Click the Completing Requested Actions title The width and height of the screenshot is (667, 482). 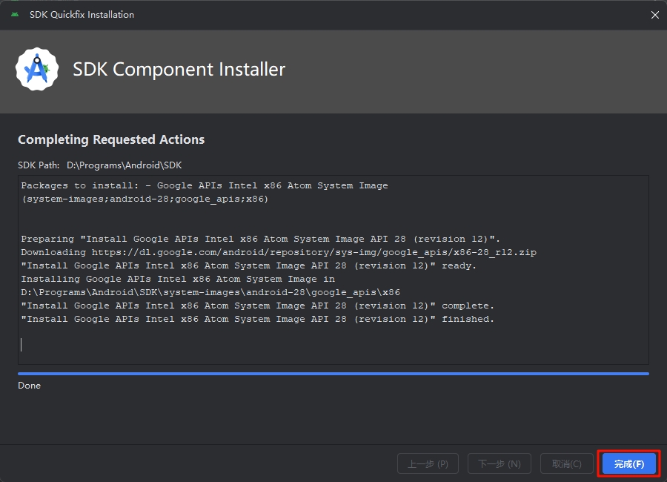click(111, 139)
